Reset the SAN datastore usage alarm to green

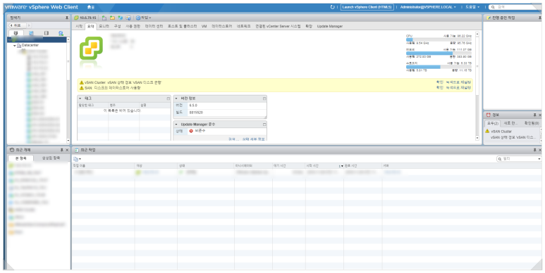pos(459,88)
